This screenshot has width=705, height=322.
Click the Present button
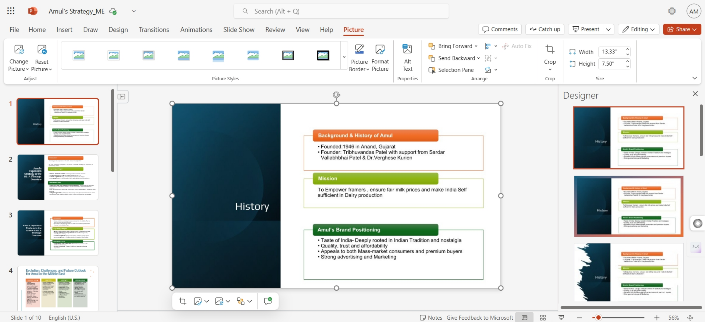(586, 29)
